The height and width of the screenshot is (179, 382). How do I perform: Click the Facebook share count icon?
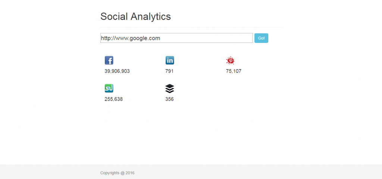click(109, 60)
